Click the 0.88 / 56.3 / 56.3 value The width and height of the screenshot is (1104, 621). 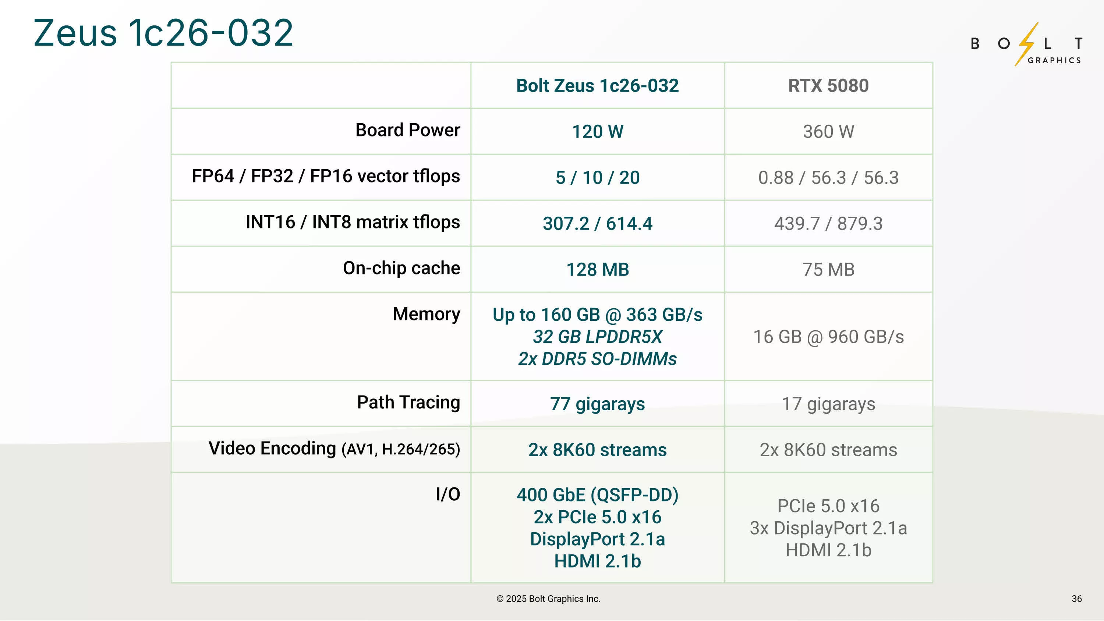(x=828, y=178)
